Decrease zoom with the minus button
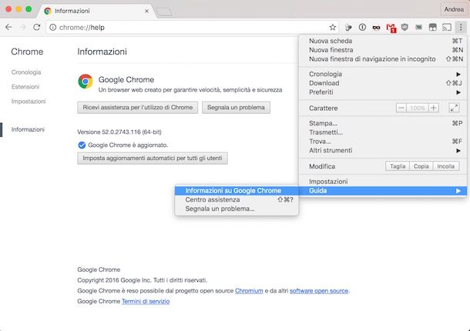This screenshot has height=331, width=470. click(401, 108)
